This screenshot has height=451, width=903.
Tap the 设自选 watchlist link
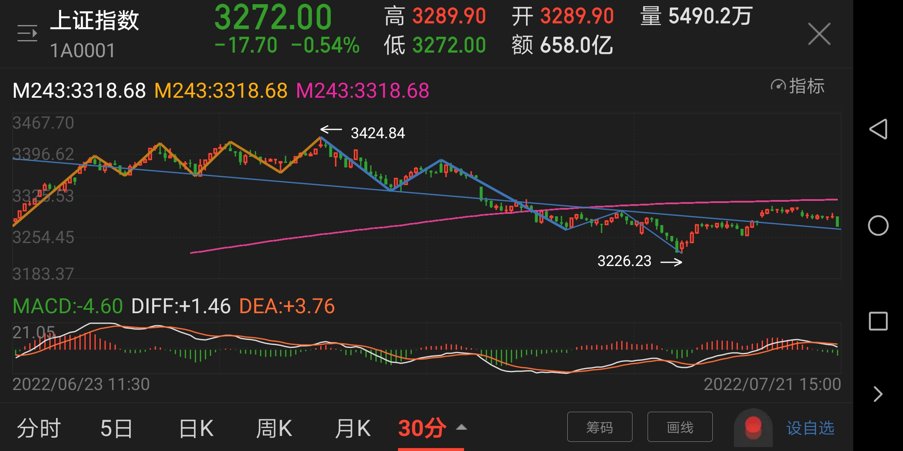(810, 428)
